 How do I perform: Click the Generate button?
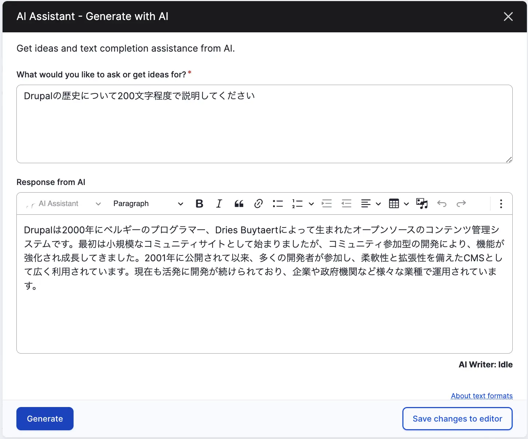point(45,419)
